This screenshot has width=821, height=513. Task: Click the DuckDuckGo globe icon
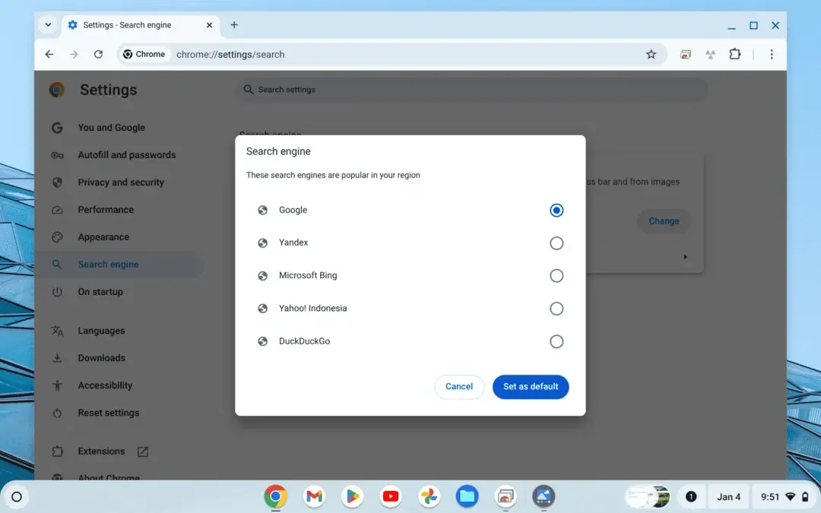point(263,341)
